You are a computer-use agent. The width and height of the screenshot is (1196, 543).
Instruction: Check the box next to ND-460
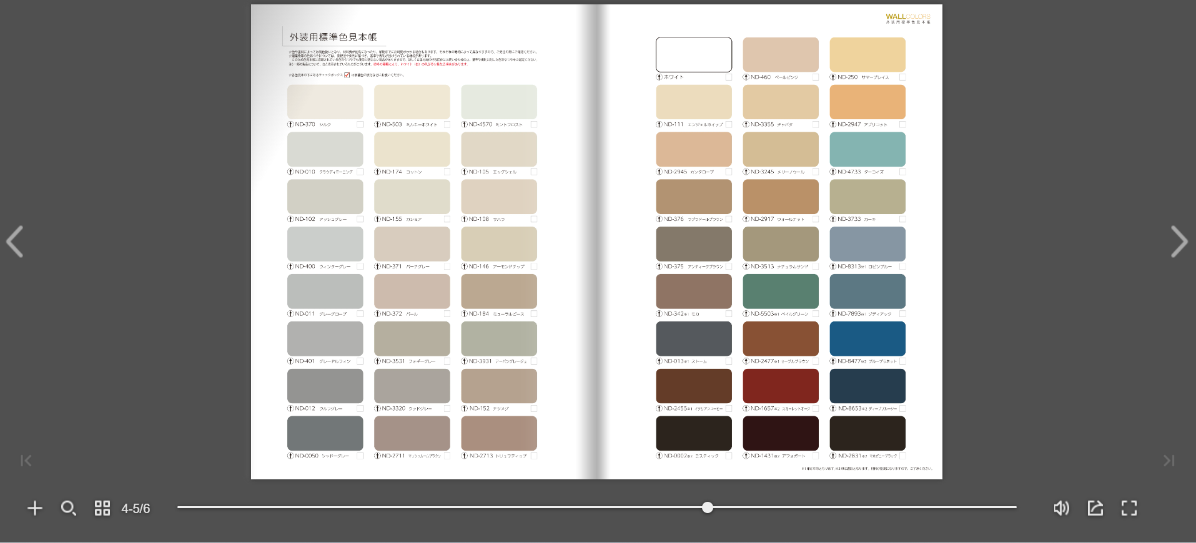pos(816,77)
